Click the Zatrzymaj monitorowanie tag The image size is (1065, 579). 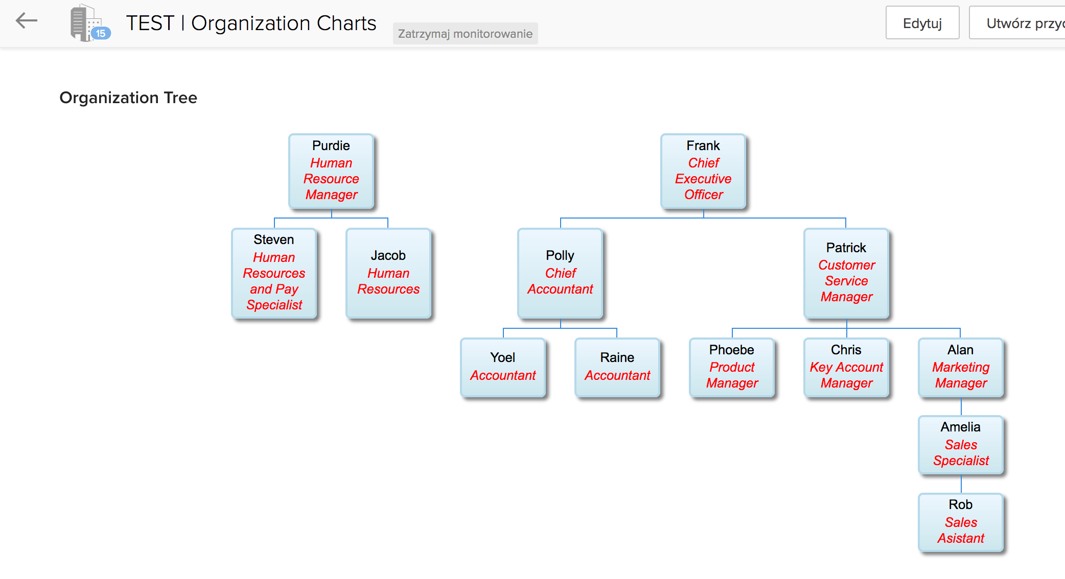point(465,34)
